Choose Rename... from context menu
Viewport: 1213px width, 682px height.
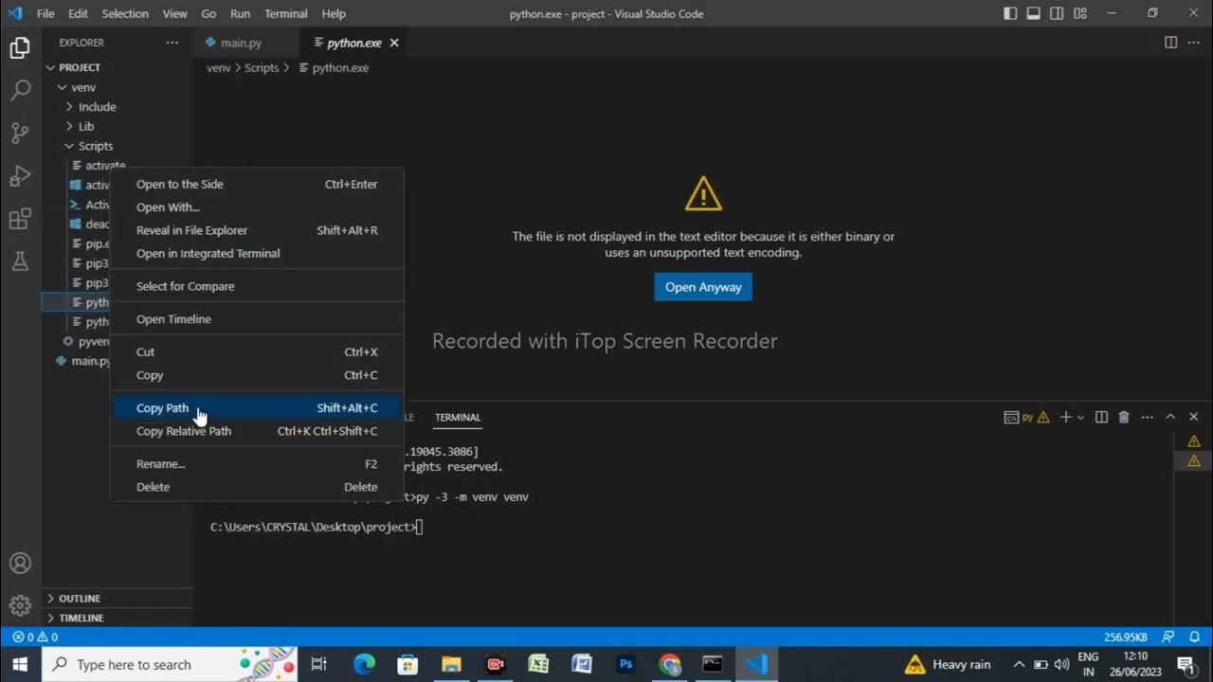[x=257, y=464]
